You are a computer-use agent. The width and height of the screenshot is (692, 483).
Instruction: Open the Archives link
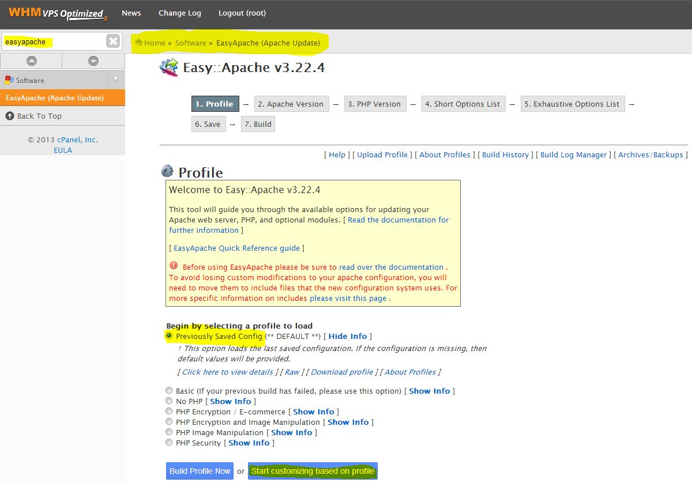634,154
